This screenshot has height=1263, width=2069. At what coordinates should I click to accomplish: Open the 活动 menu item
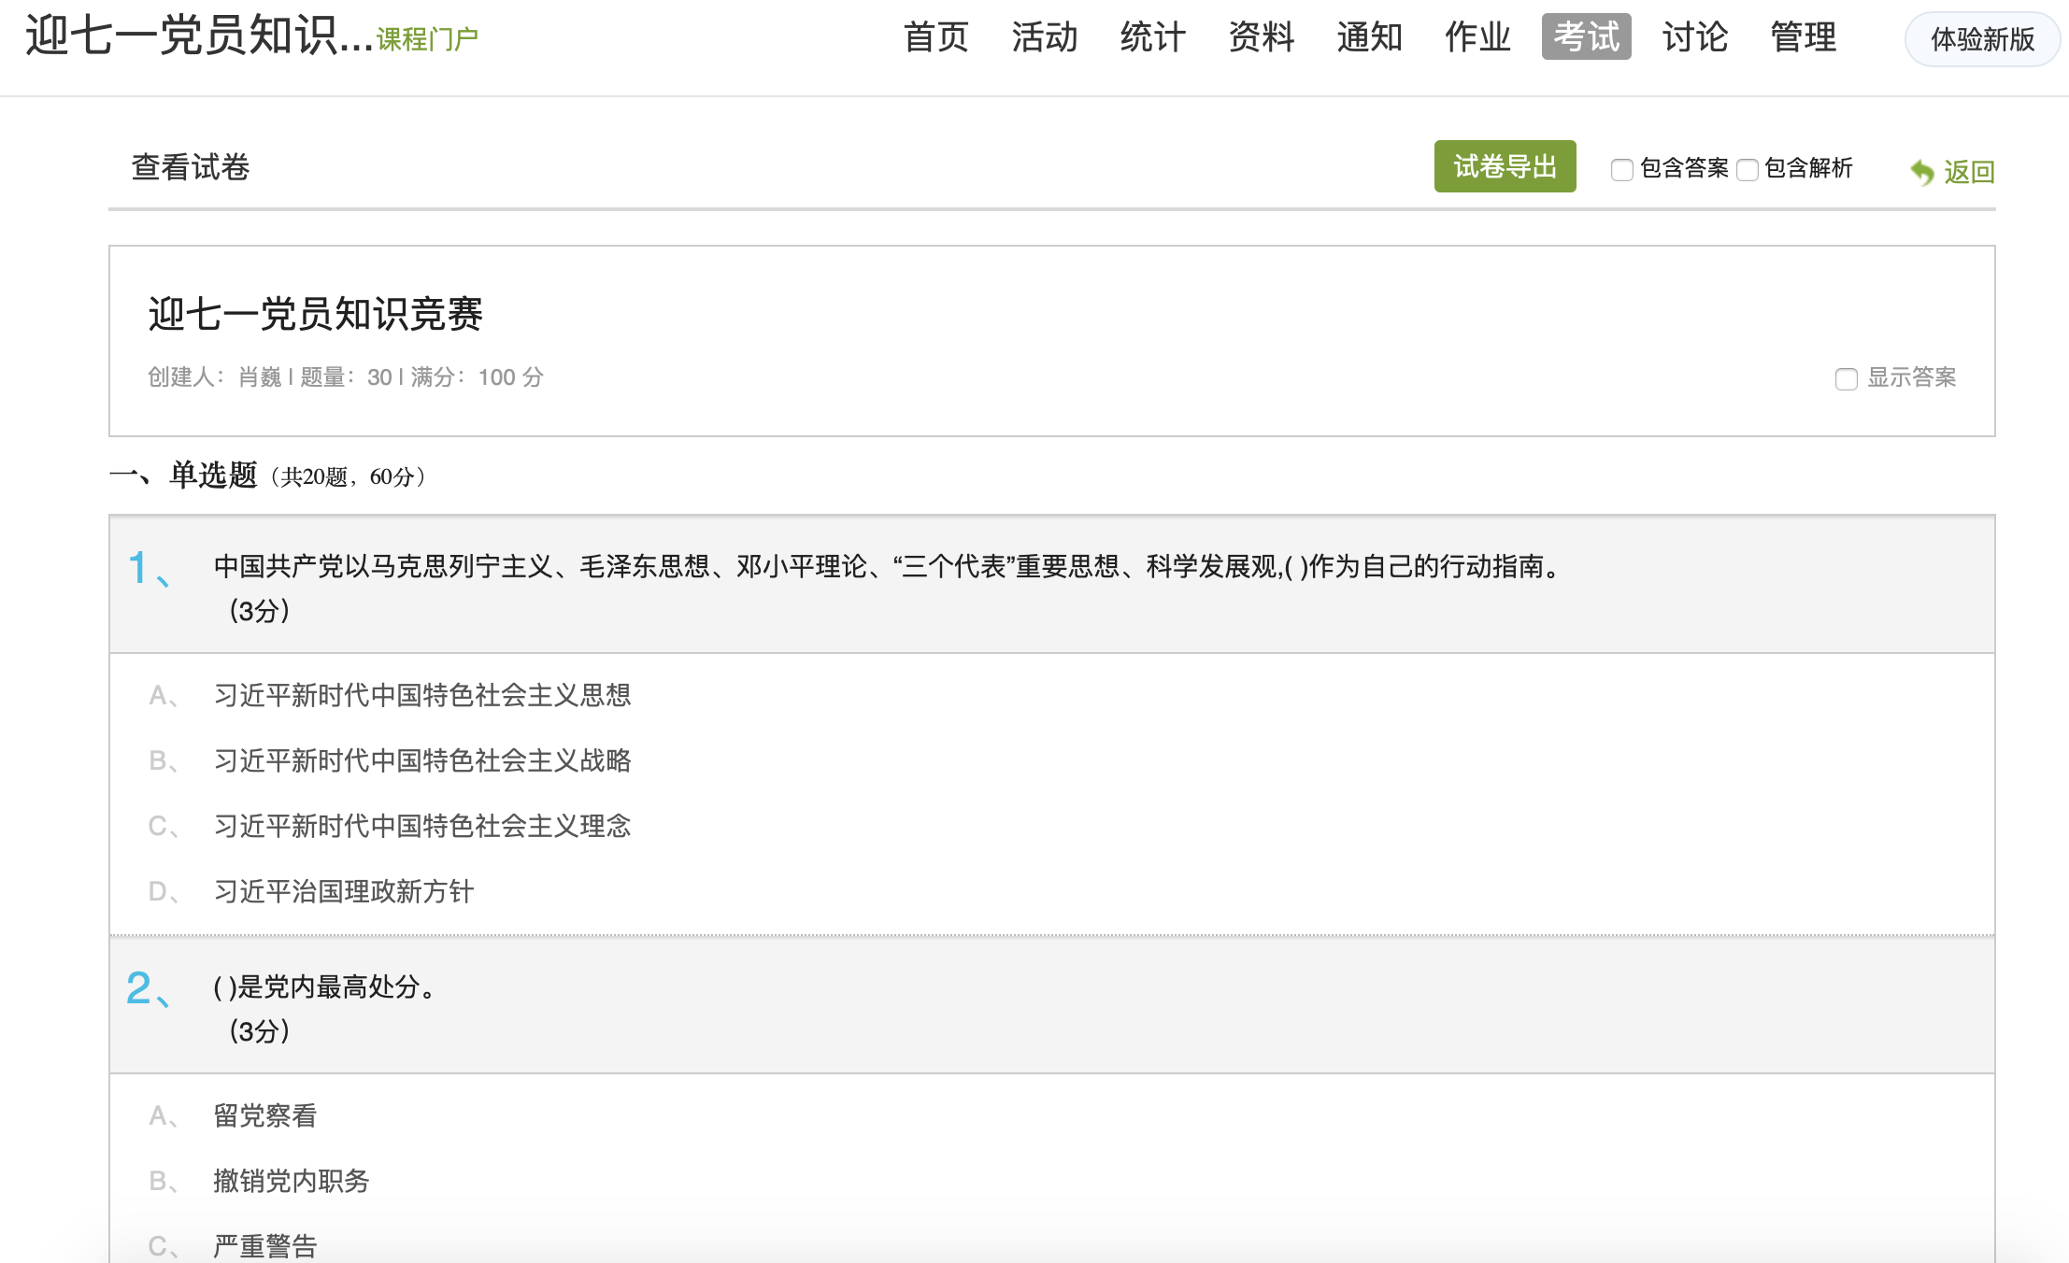point(1044,37)
